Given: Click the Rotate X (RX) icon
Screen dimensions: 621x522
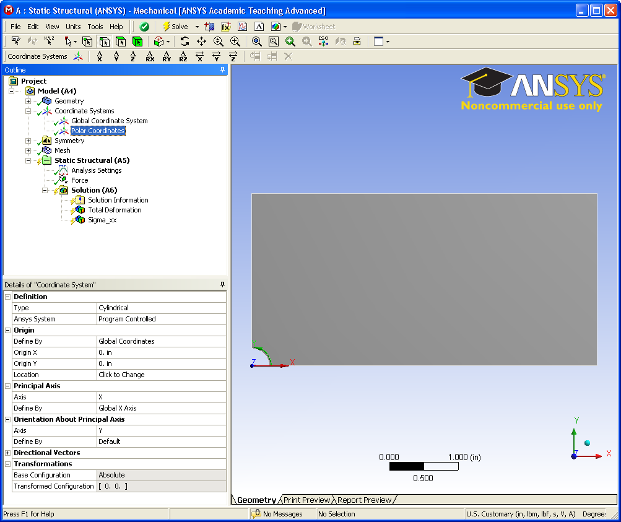Looking at the screenshot, I should [150, 56].
